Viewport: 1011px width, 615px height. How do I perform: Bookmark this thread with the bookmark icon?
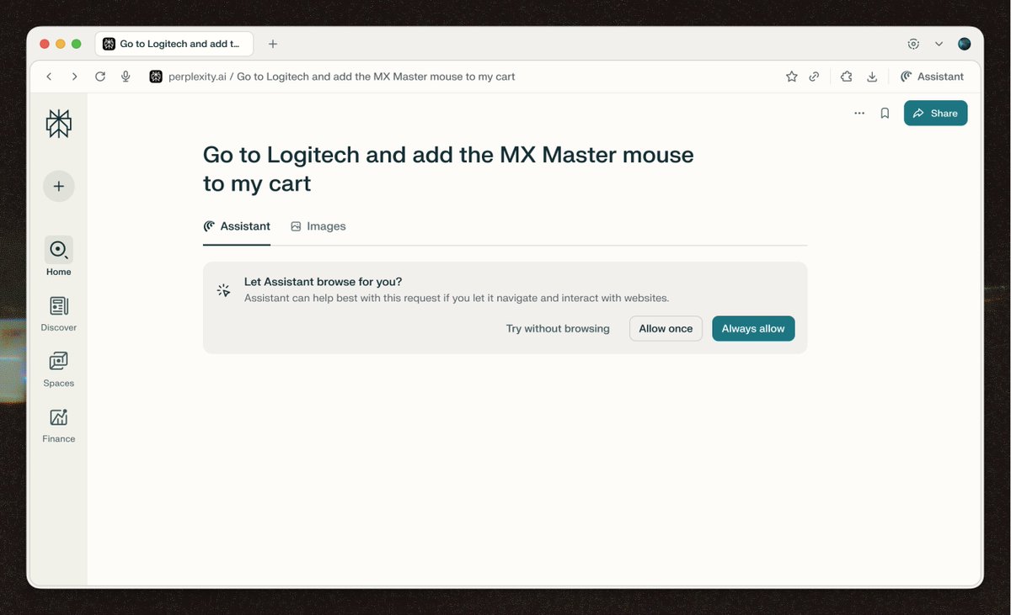pos(885,114)
